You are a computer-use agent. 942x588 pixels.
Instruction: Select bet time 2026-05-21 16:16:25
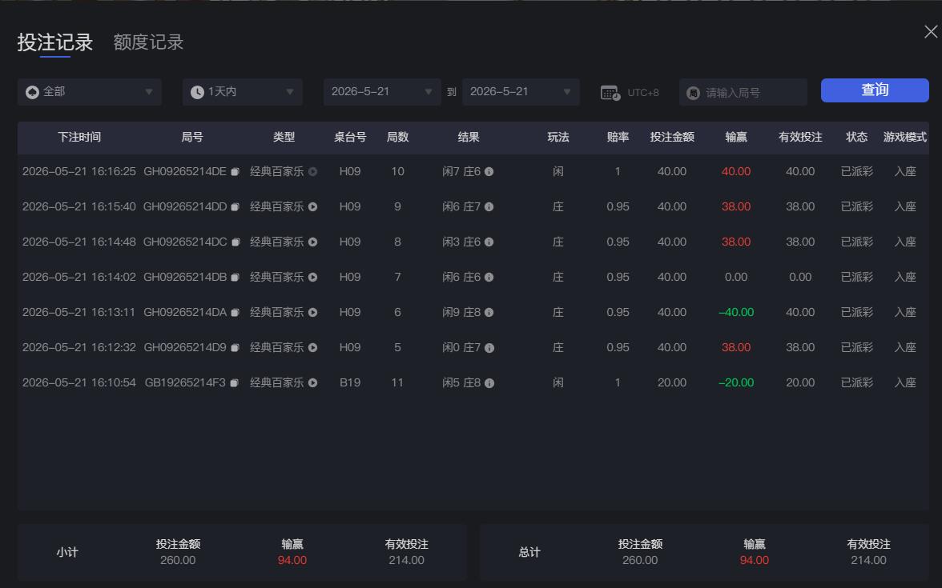[79, 171]
